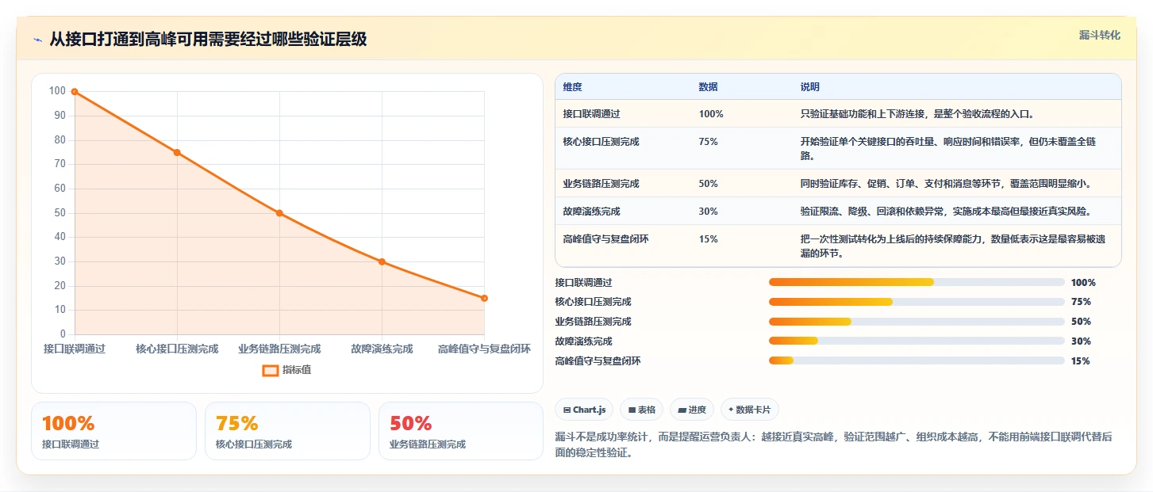Select the Chart.js tag chip
Viewport: 1153px width, 492px height.
[x=584, y=410]
